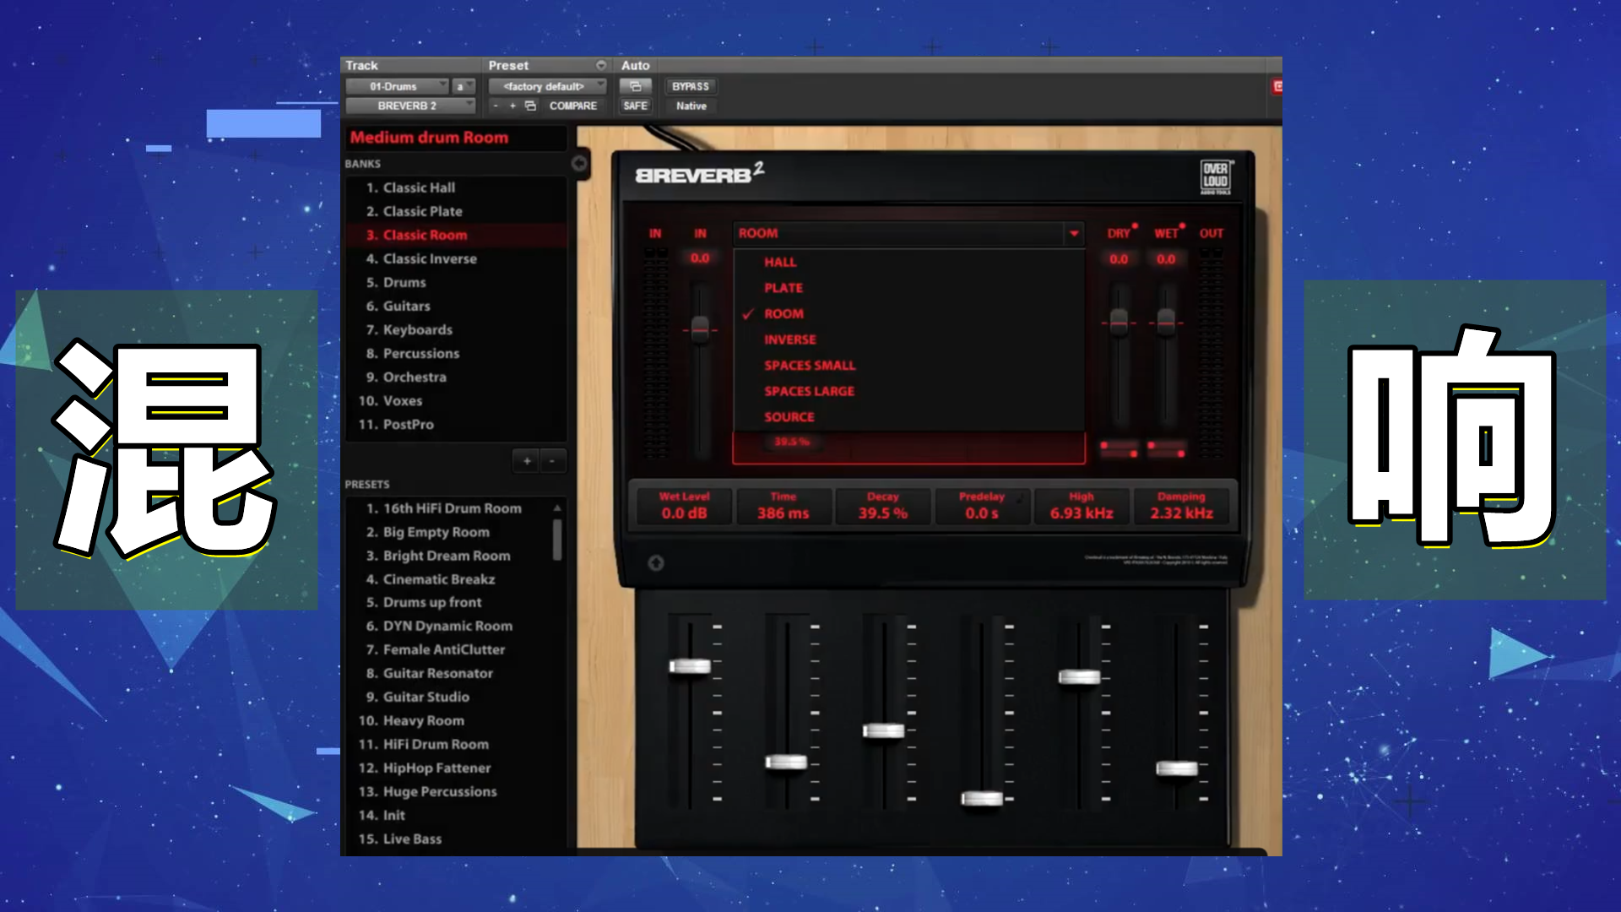Click the red target icon at window edge
Screen dimensions: 1621x912
click(x=1277, y=86)
